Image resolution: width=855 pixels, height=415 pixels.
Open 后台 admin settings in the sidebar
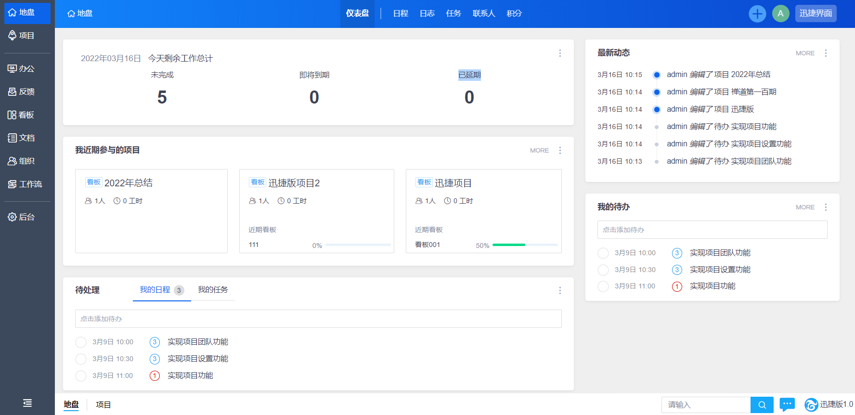point(22,217)
